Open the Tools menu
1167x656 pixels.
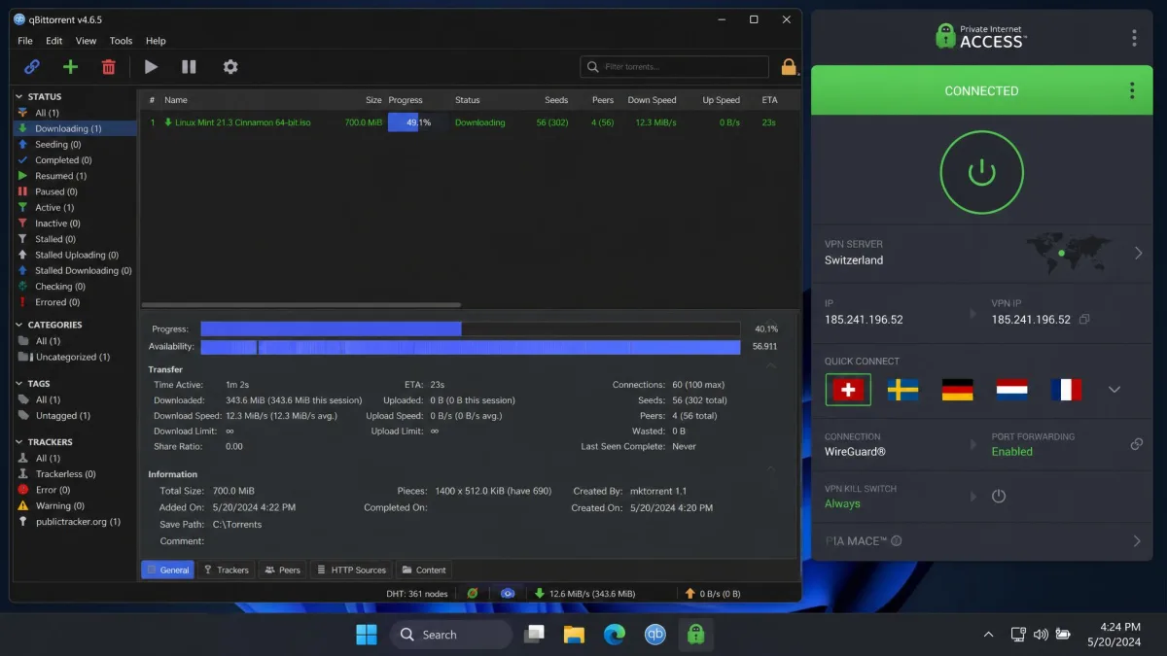point(121,41)
